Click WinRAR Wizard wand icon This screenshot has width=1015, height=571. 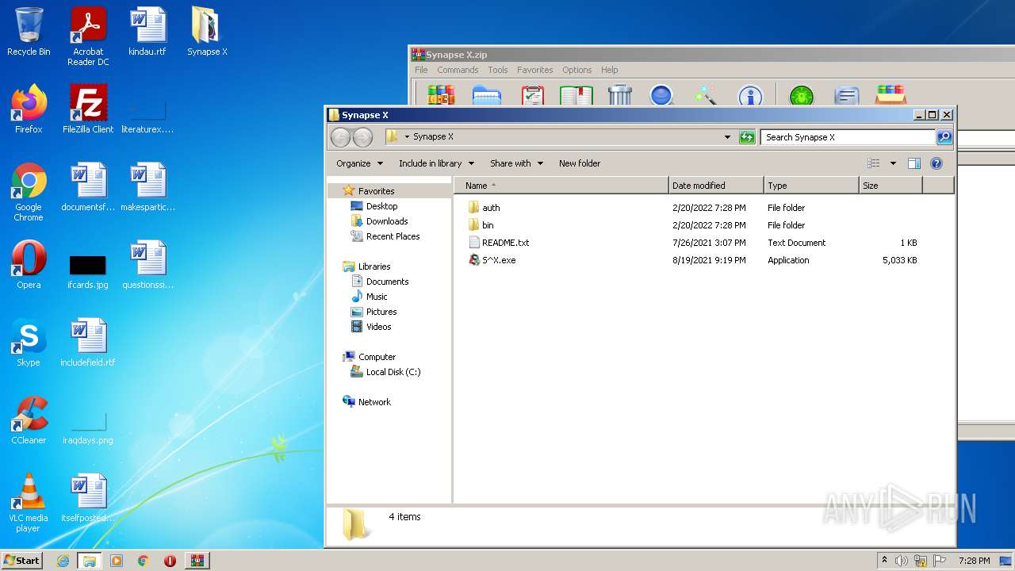pos(706,96)
